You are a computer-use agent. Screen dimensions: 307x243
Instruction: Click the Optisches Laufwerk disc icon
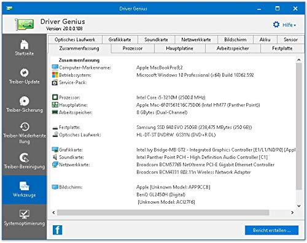[55, 134]
